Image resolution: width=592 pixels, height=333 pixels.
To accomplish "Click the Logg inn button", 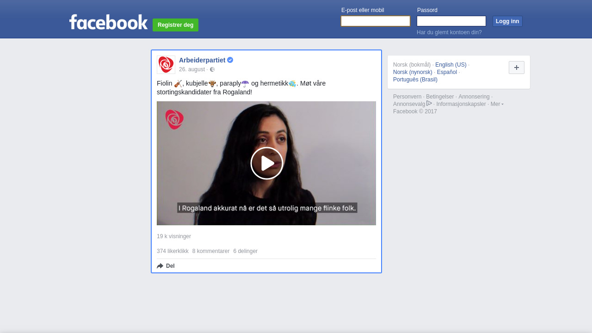I will click(507, 21).
